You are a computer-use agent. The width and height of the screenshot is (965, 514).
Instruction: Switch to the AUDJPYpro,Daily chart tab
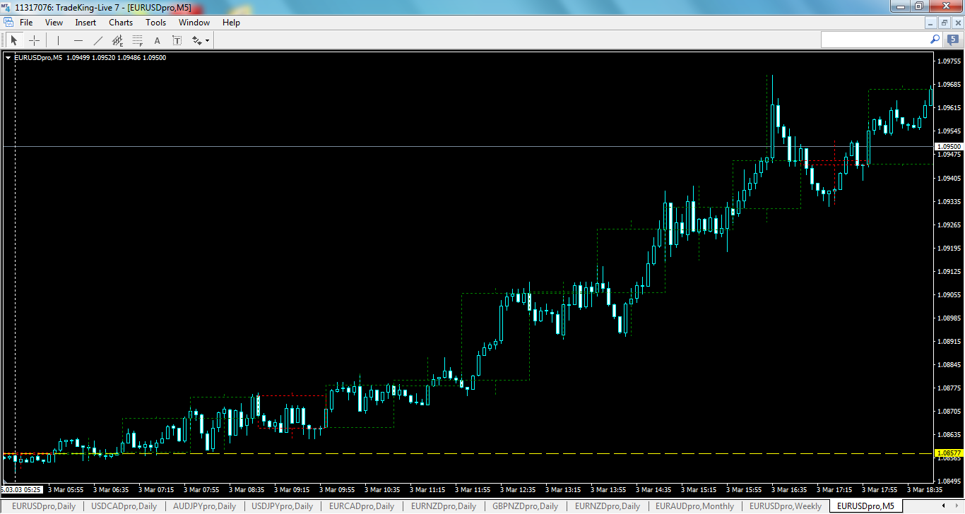point(205,506)
